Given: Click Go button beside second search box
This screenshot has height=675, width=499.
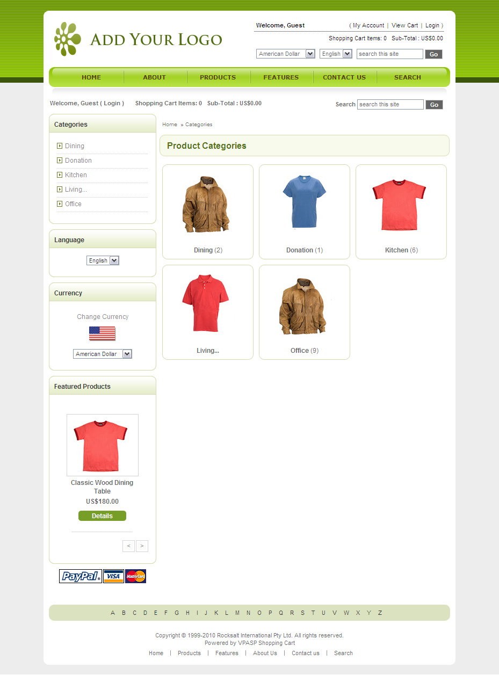Looking at the screenshot, I should tap(434, 105).
